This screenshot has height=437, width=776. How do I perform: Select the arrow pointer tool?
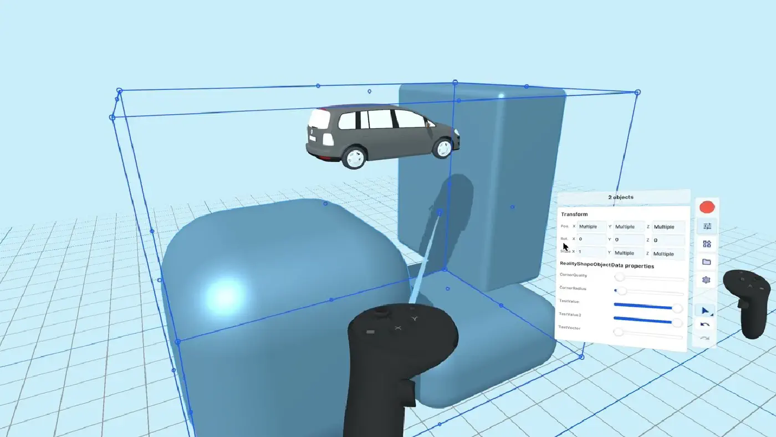(x=706, y=311)
